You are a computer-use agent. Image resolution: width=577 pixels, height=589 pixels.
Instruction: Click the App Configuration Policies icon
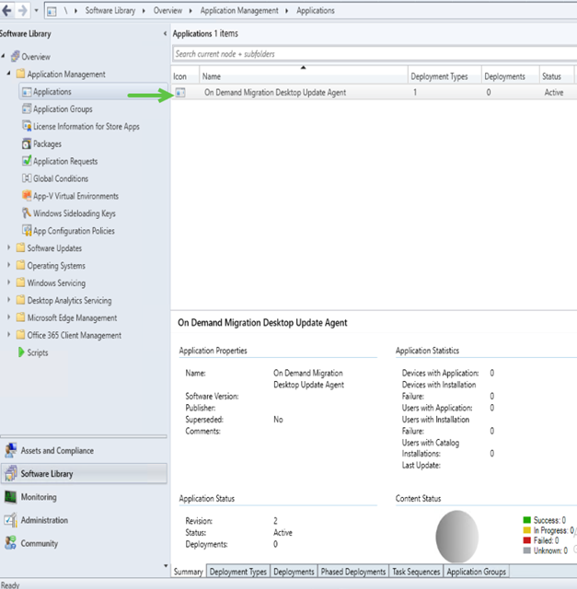click(27, 230)
